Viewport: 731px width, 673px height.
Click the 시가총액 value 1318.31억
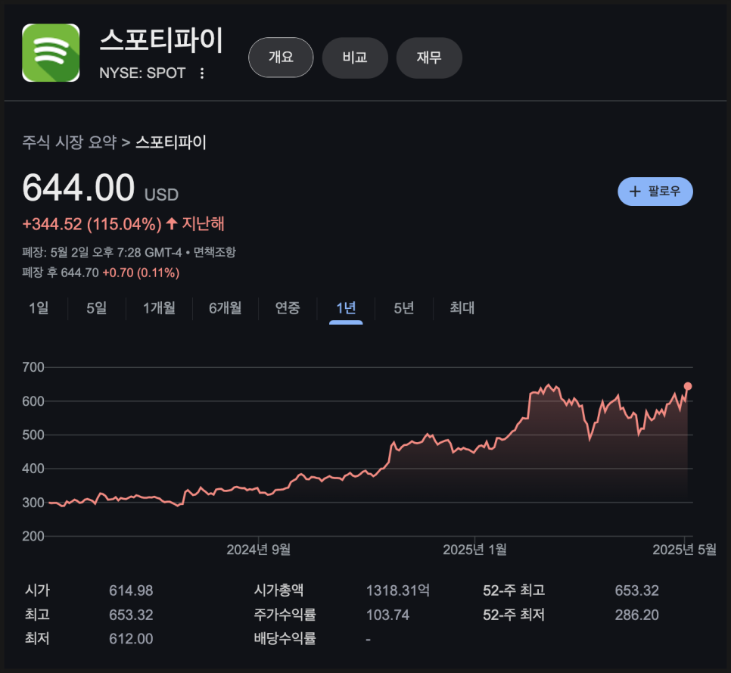[398, 590]
